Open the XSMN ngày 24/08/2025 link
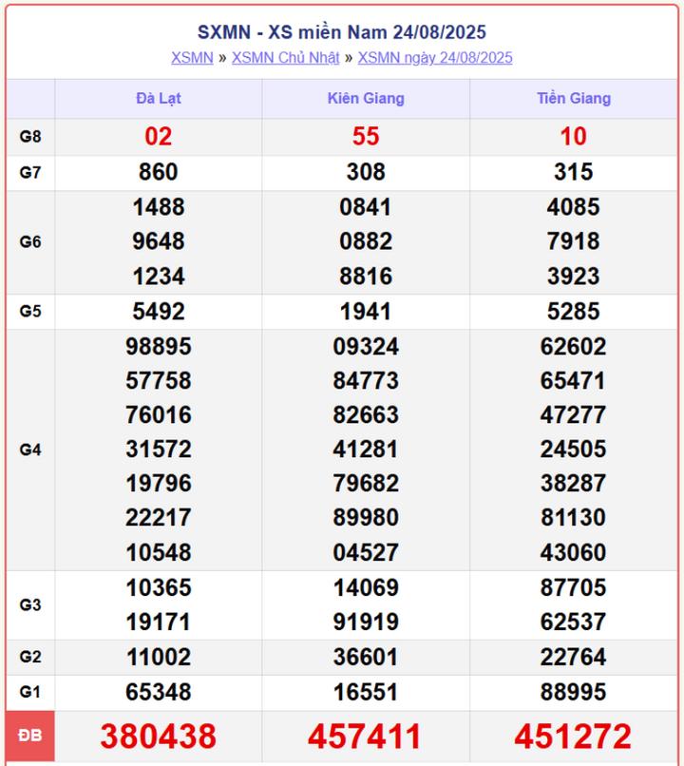This screenshot has height=766, width=684. [435, 58]
